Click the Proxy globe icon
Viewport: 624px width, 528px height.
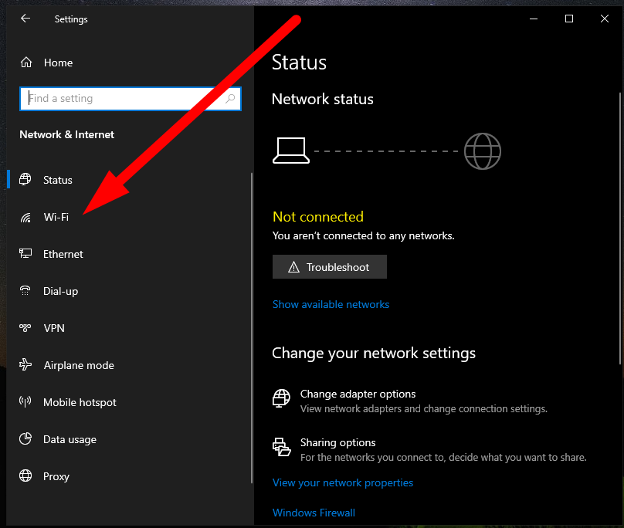(25, 476)
